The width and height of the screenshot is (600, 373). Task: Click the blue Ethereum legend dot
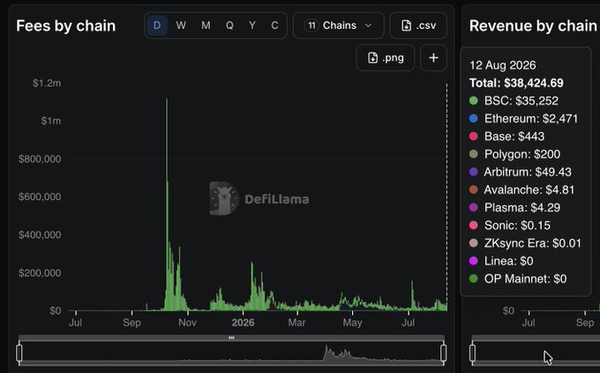pyautogui.click(x=473, y=118)
